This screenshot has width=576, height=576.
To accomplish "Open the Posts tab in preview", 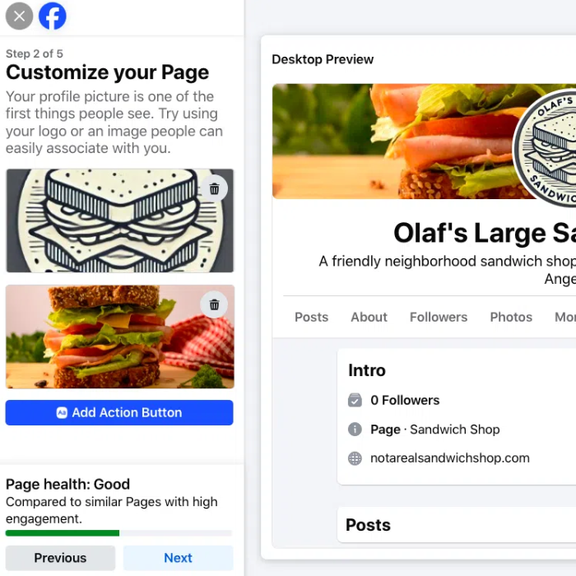I will click(x=312, y=317).
